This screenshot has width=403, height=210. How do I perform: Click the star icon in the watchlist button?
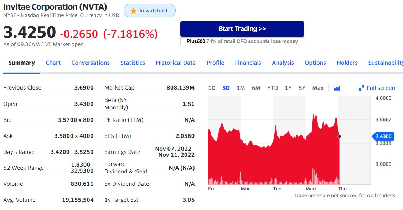(133, 11)
